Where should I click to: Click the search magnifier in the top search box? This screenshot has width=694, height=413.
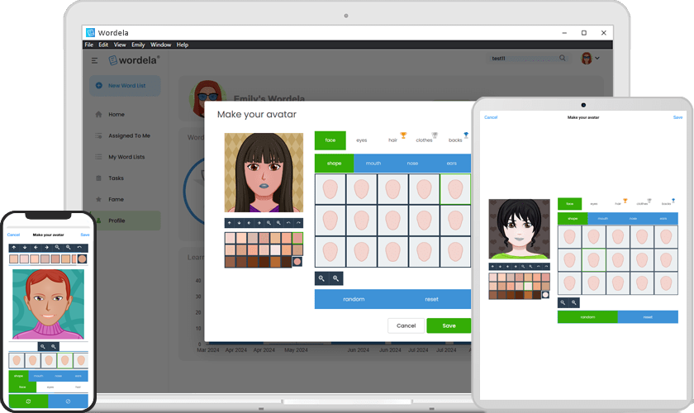coord(562,58)
